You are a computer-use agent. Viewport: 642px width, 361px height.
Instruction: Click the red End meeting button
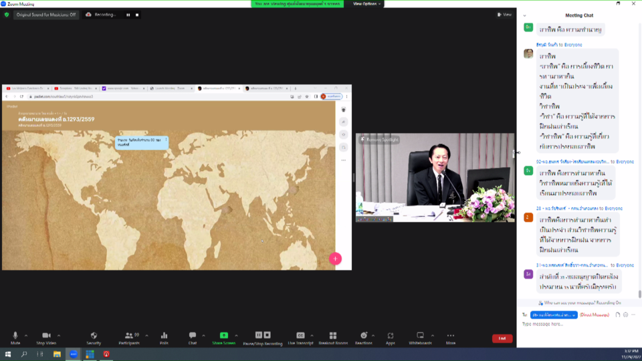[502, 338]
